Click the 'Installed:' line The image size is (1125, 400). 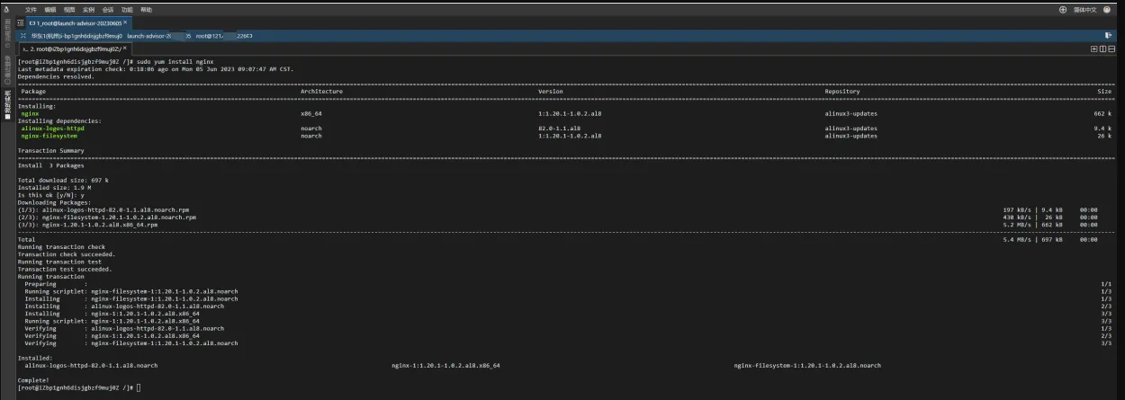34,358
